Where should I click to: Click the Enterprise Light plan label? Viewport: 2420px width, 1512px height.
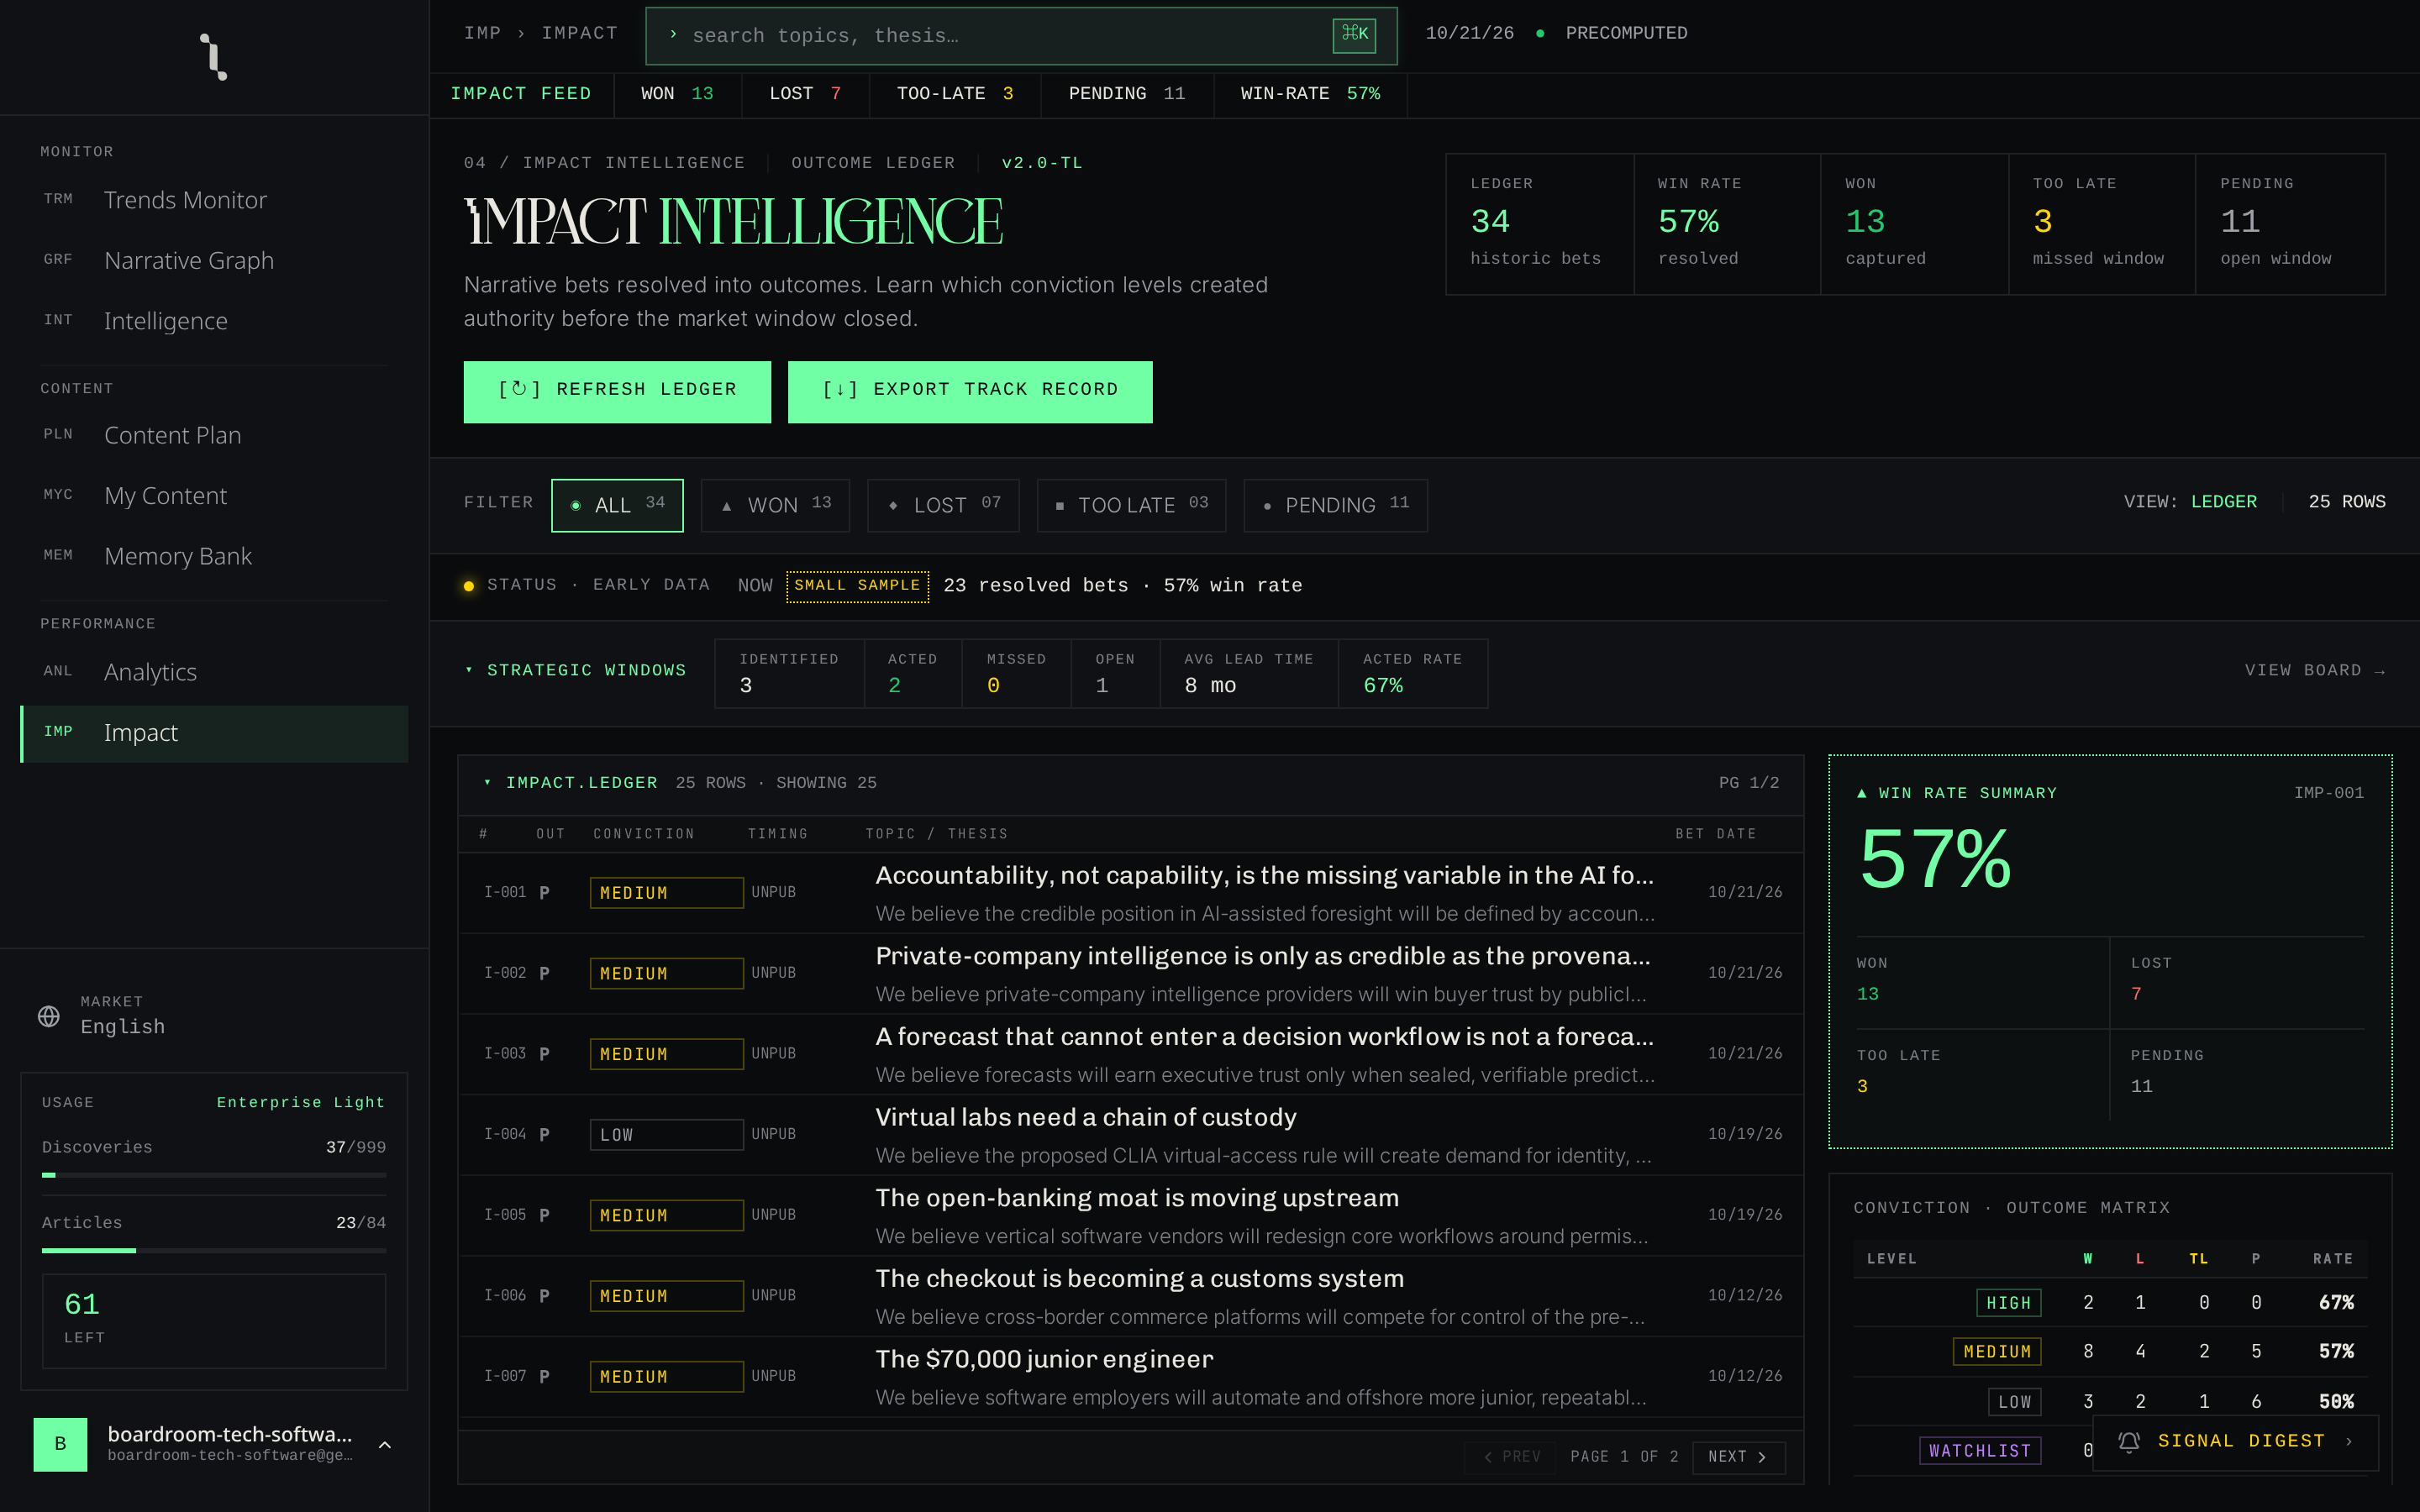tap(300, 1102)
